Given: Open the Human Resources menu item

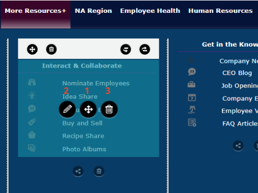Looking at the screenshot, I should tap(220, 11).
